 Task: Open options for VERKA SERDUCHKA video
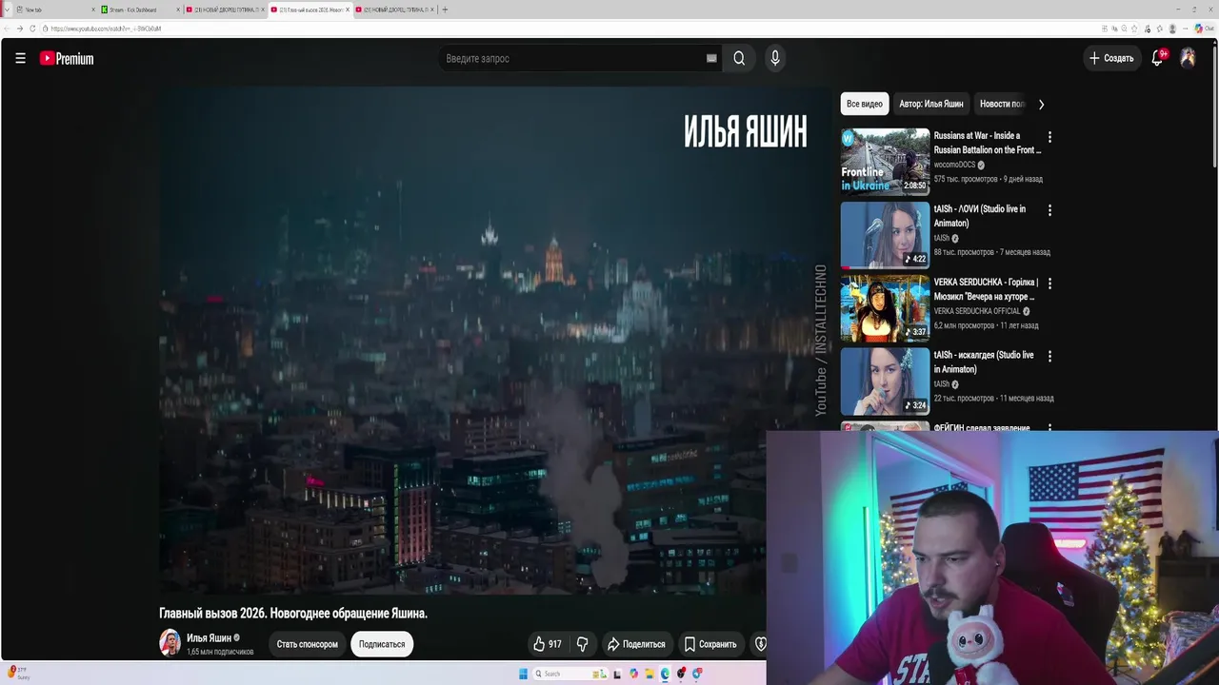(x=1049, y=284)
